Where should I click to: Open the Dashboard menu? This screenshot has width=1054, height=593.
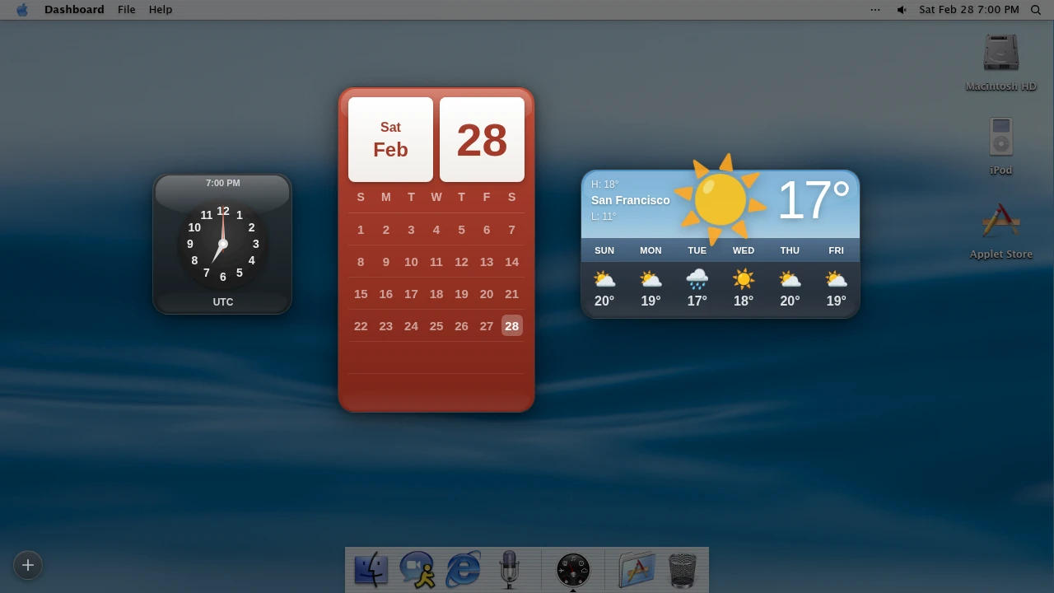pos(74,10)
